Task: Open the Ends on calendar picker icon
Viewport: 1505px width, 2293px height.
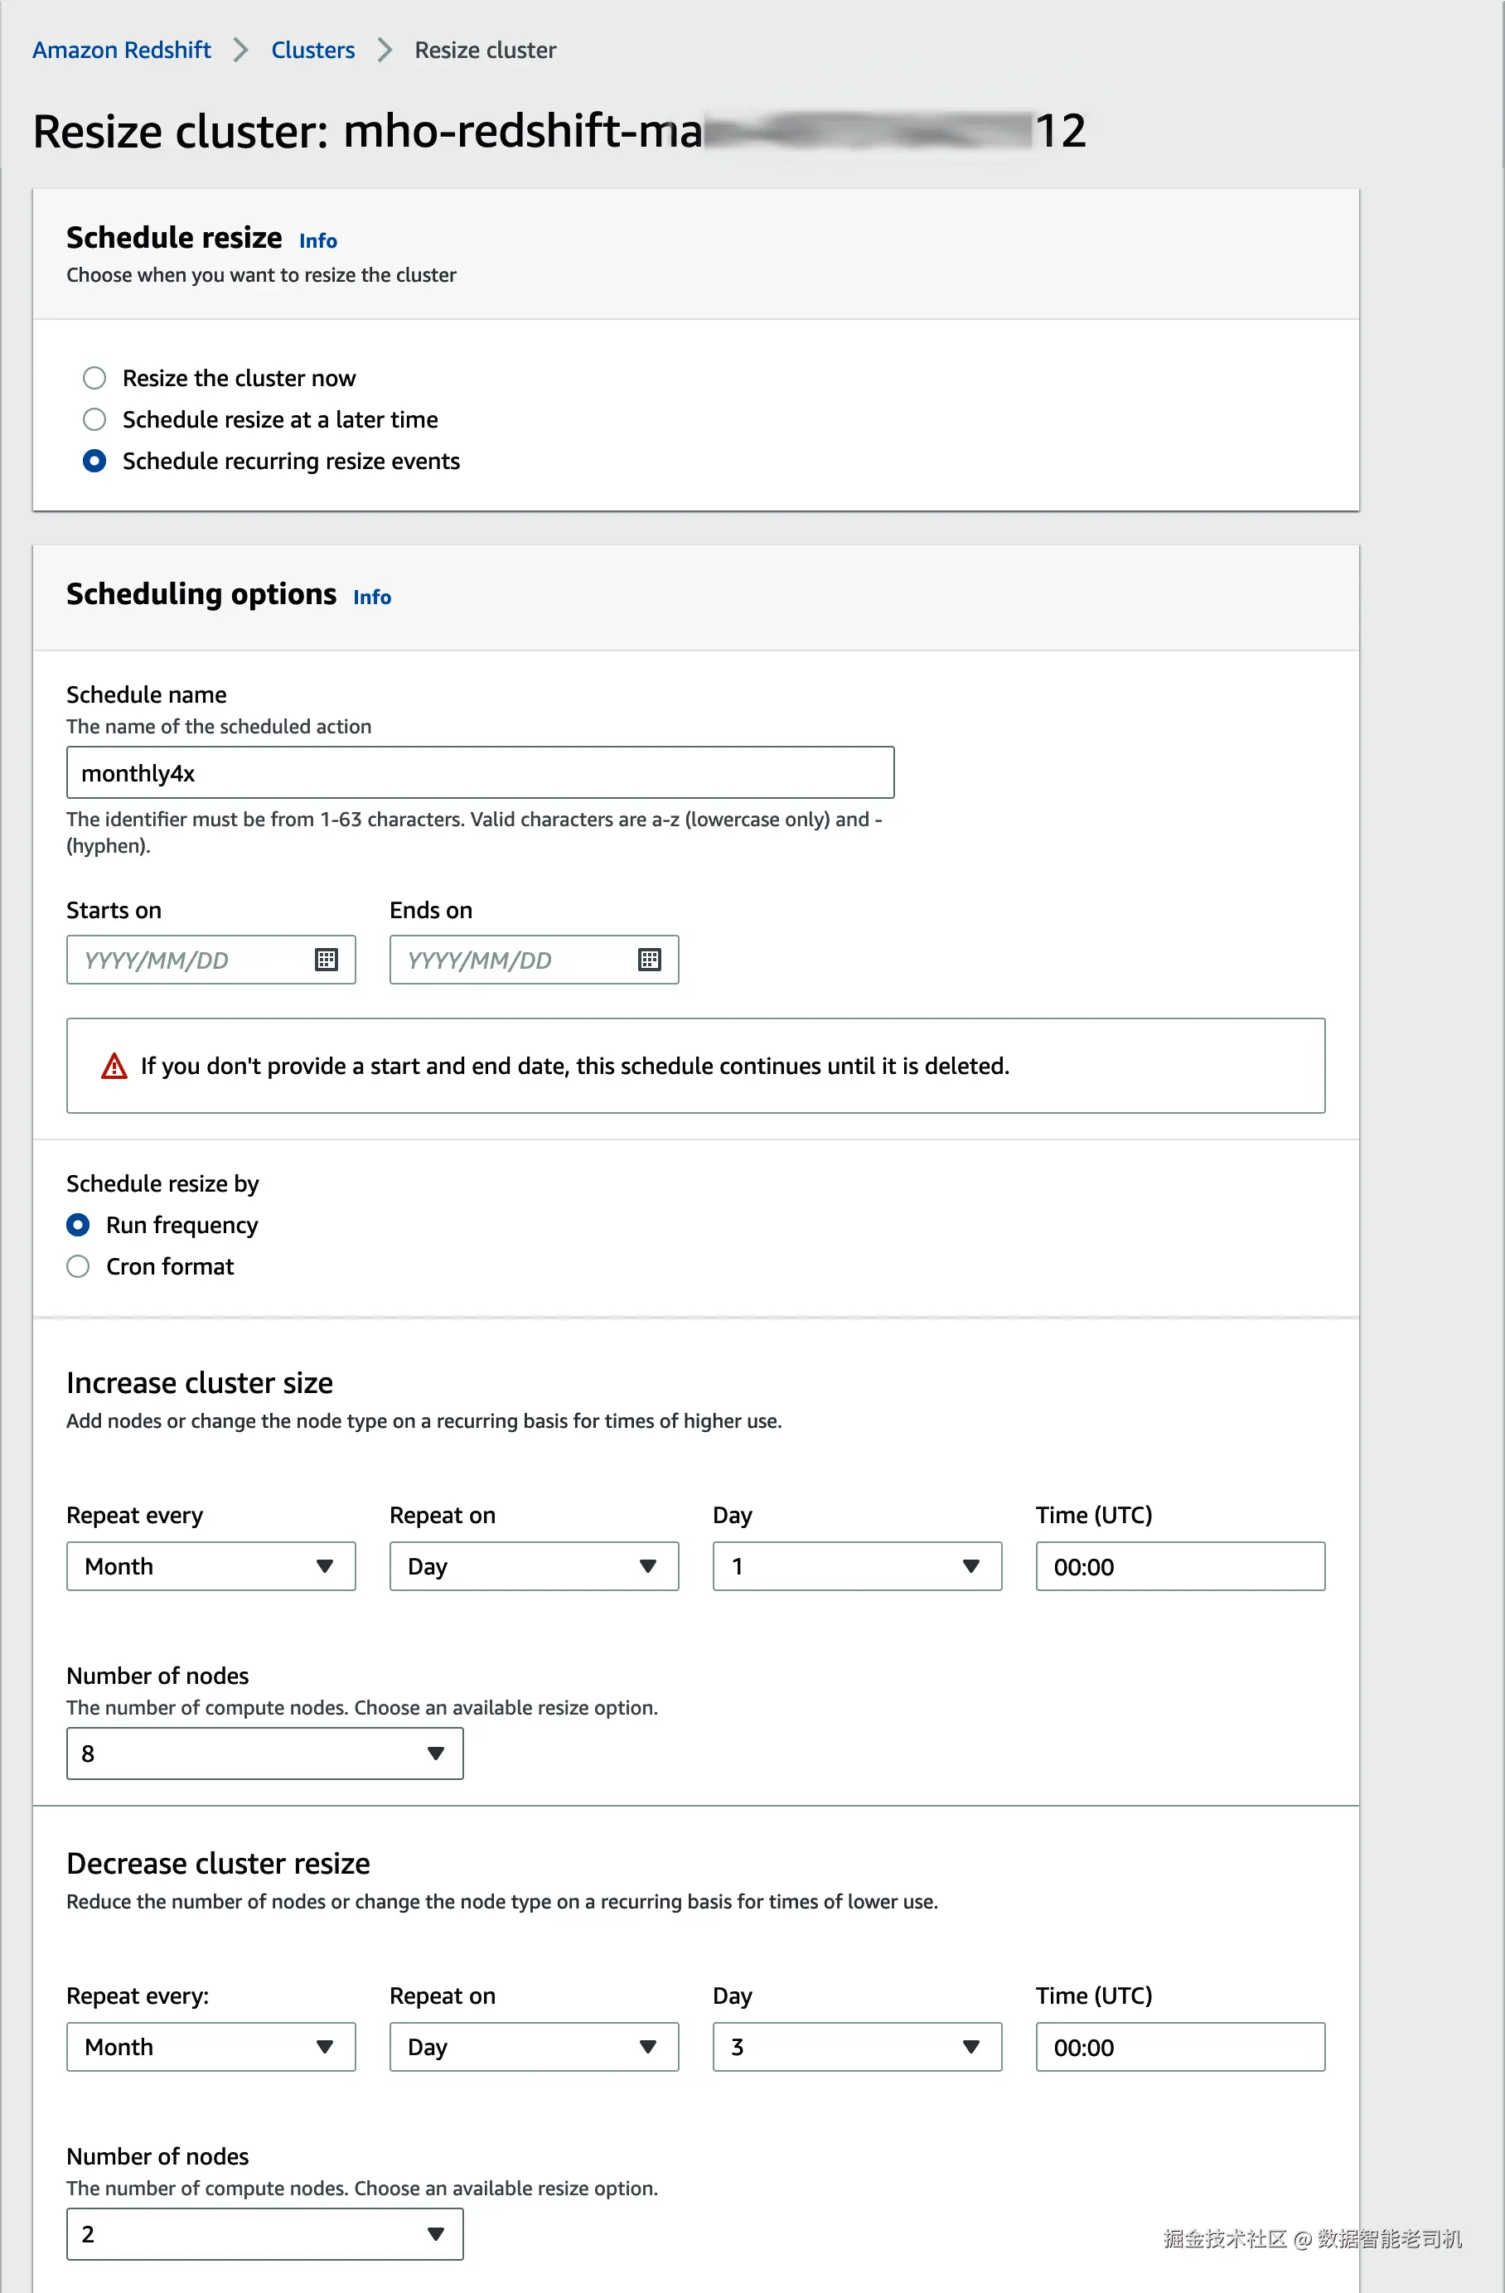Action: (x=650, y=960)
